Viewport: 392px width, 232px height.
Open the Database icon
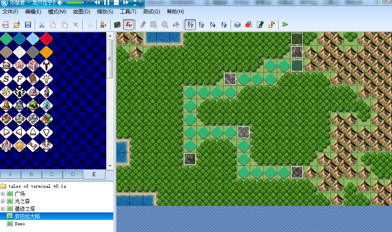pos(238,25)
